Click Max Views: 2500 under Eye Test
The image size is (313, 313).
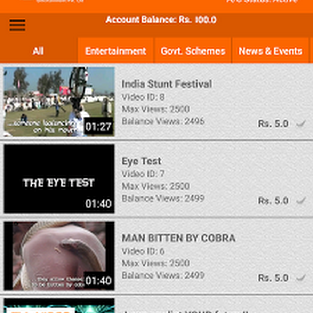point(155,186)
